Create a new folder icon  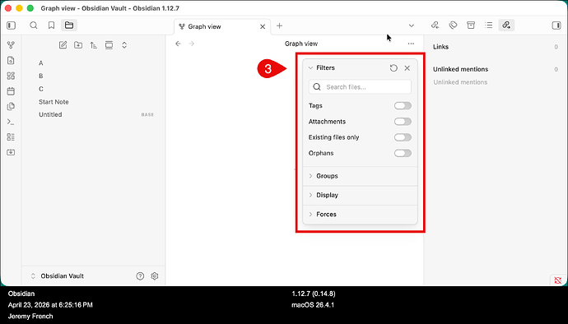(78, 45)
